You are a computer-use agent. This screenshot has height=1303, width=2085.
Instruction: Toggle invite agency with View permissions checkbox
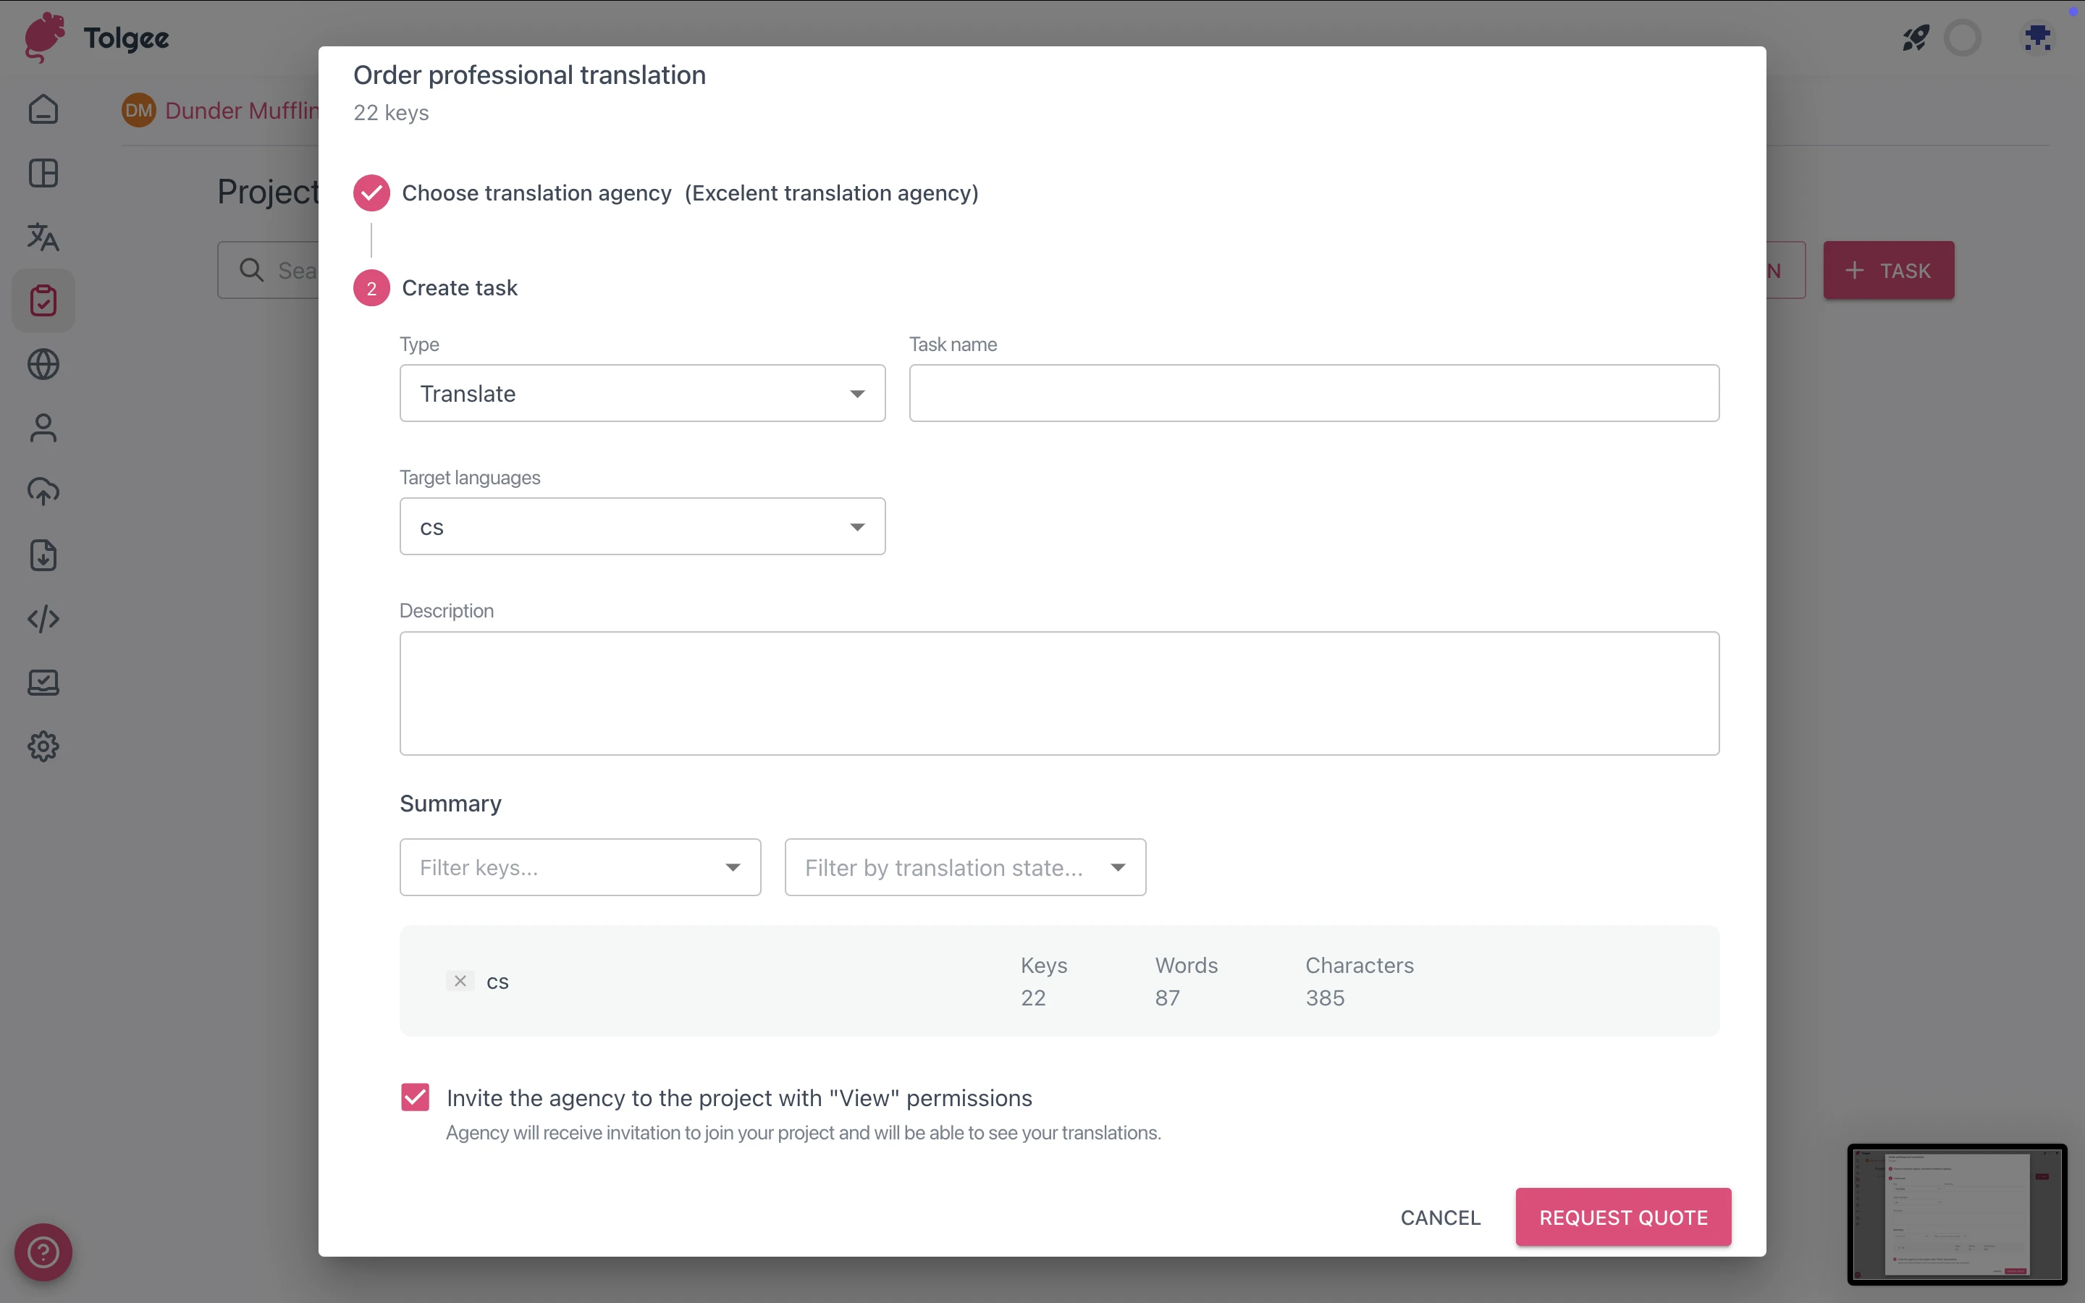[x=416, y=1097]
